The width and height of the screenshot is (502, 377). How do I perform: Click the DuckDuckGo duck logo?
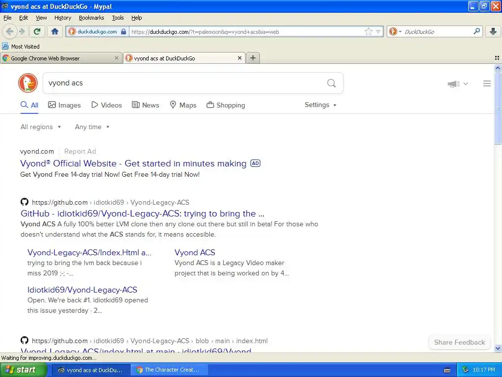click(28, 83)
